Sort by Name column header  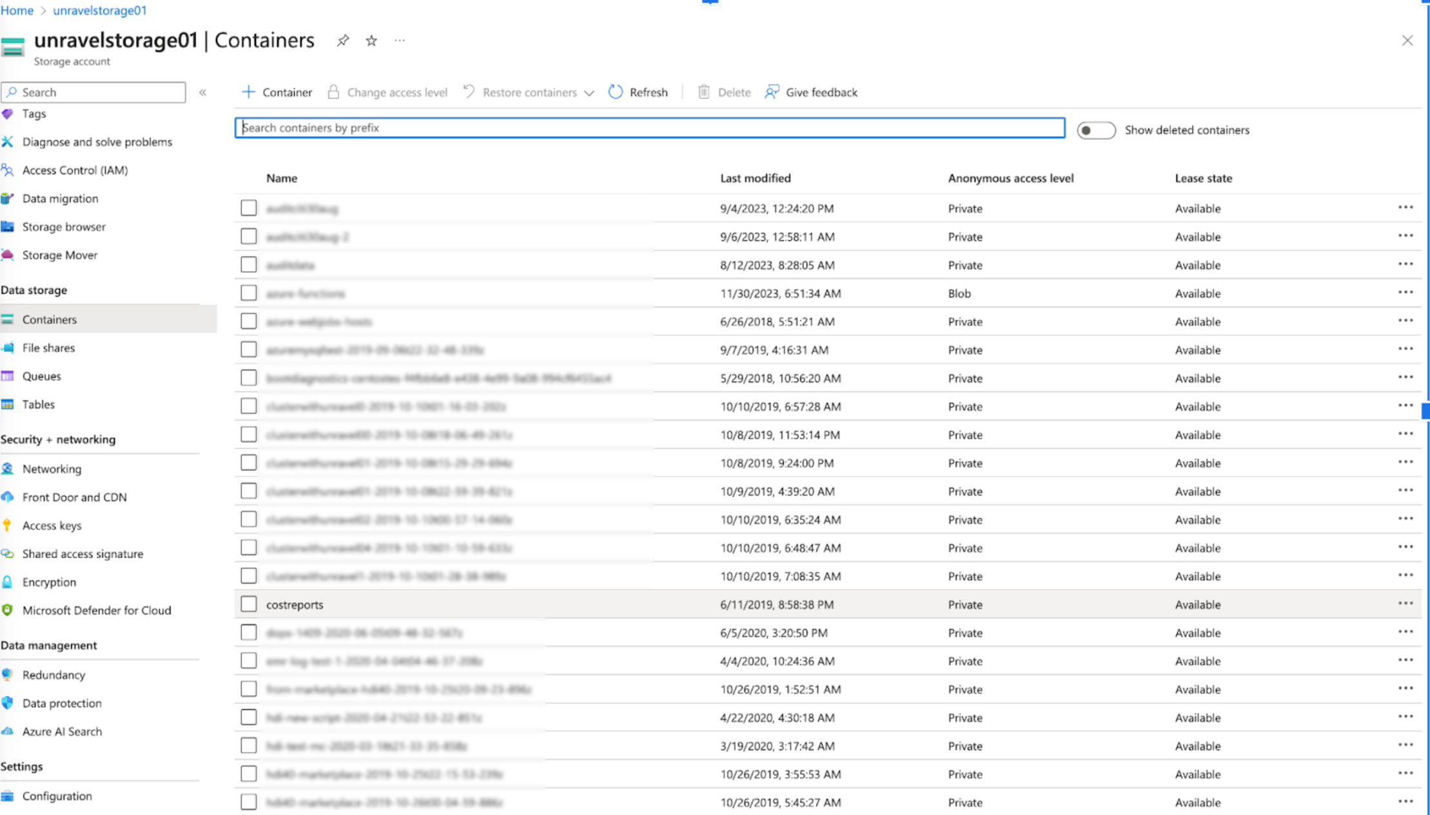[x=282, y=178]
